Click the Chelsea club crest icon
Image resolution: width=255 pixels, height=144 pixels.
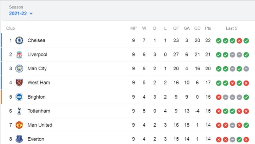[x=19, y=40]
